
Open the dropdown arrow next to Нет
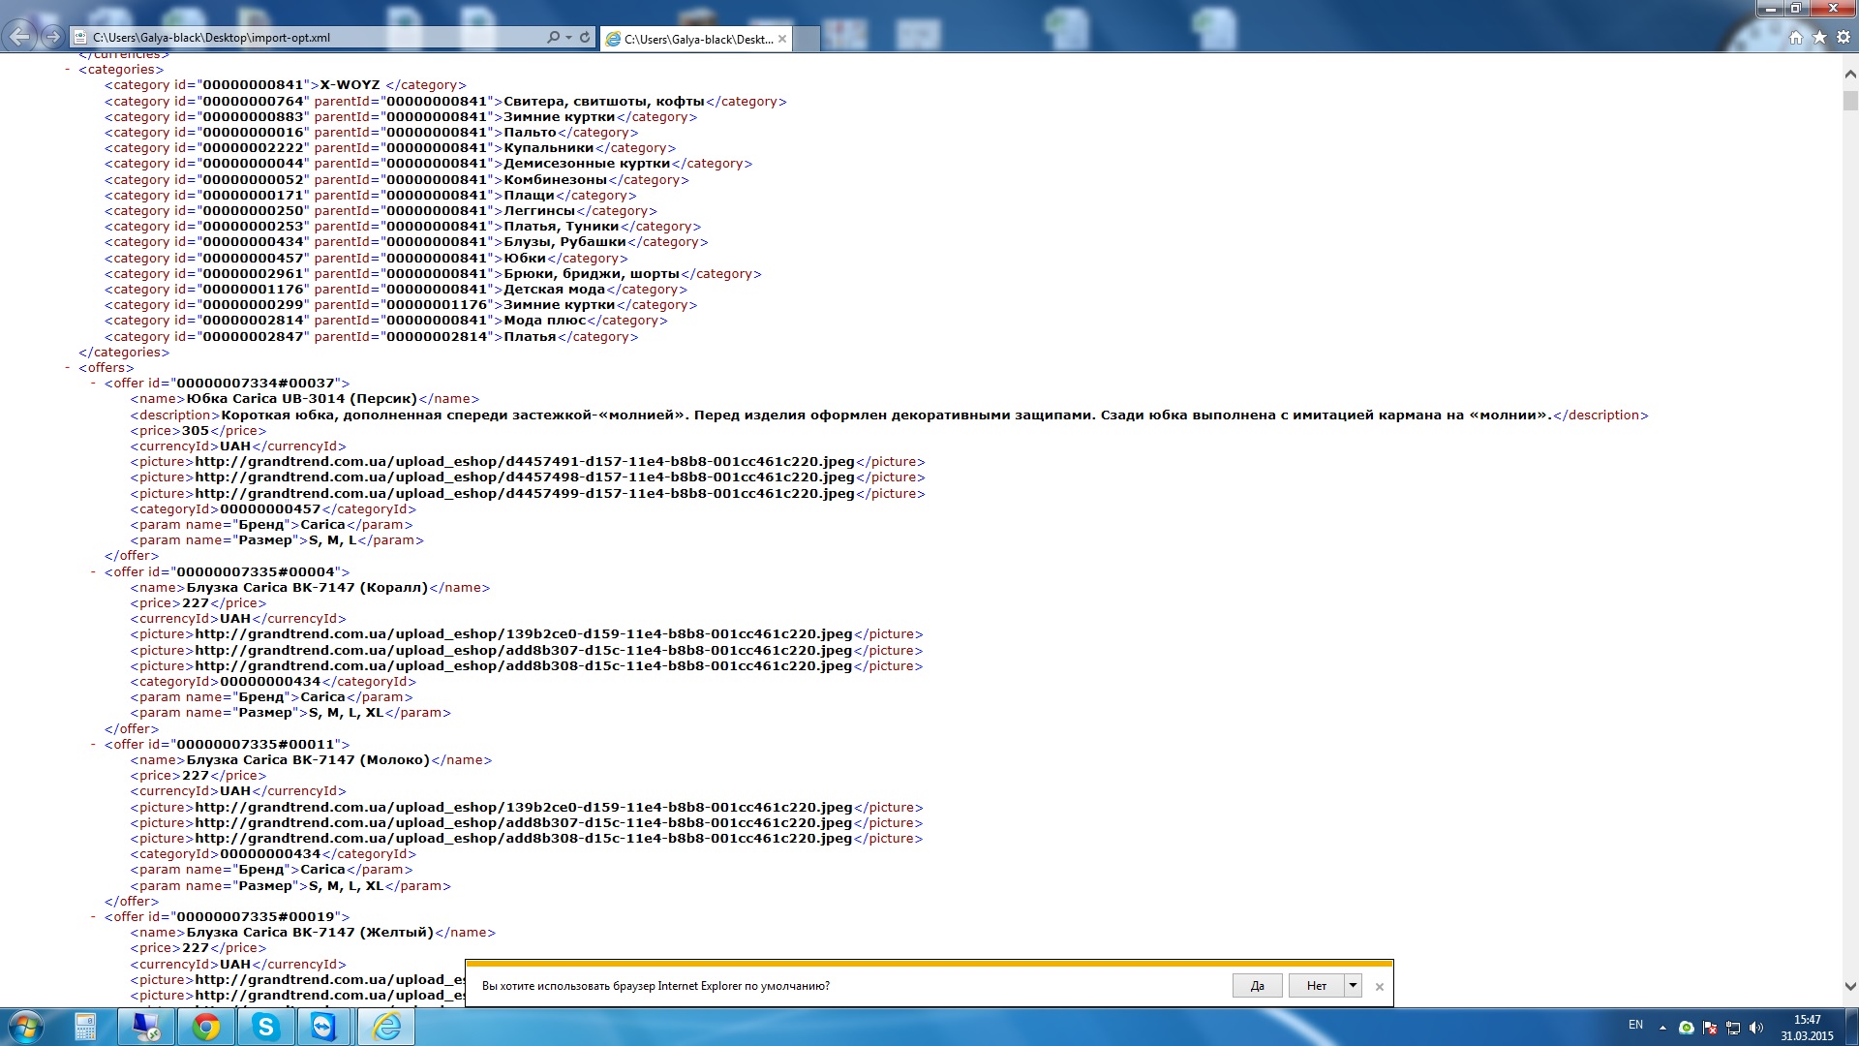point(1353,986)
